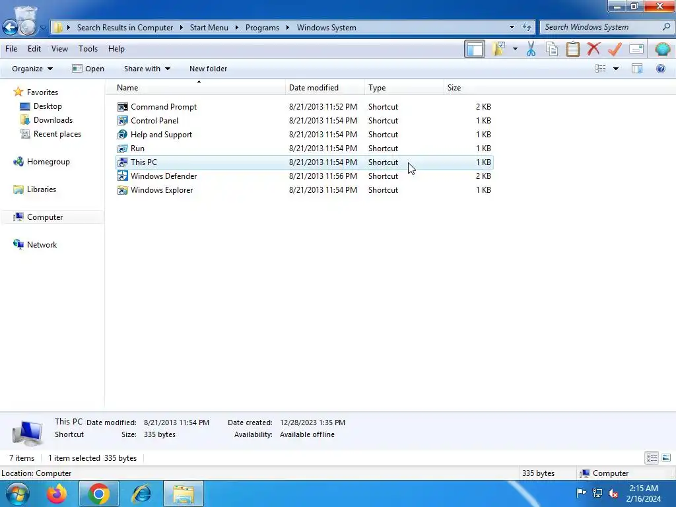Click the folder options icon with checkmark

[x=499, y=49]
